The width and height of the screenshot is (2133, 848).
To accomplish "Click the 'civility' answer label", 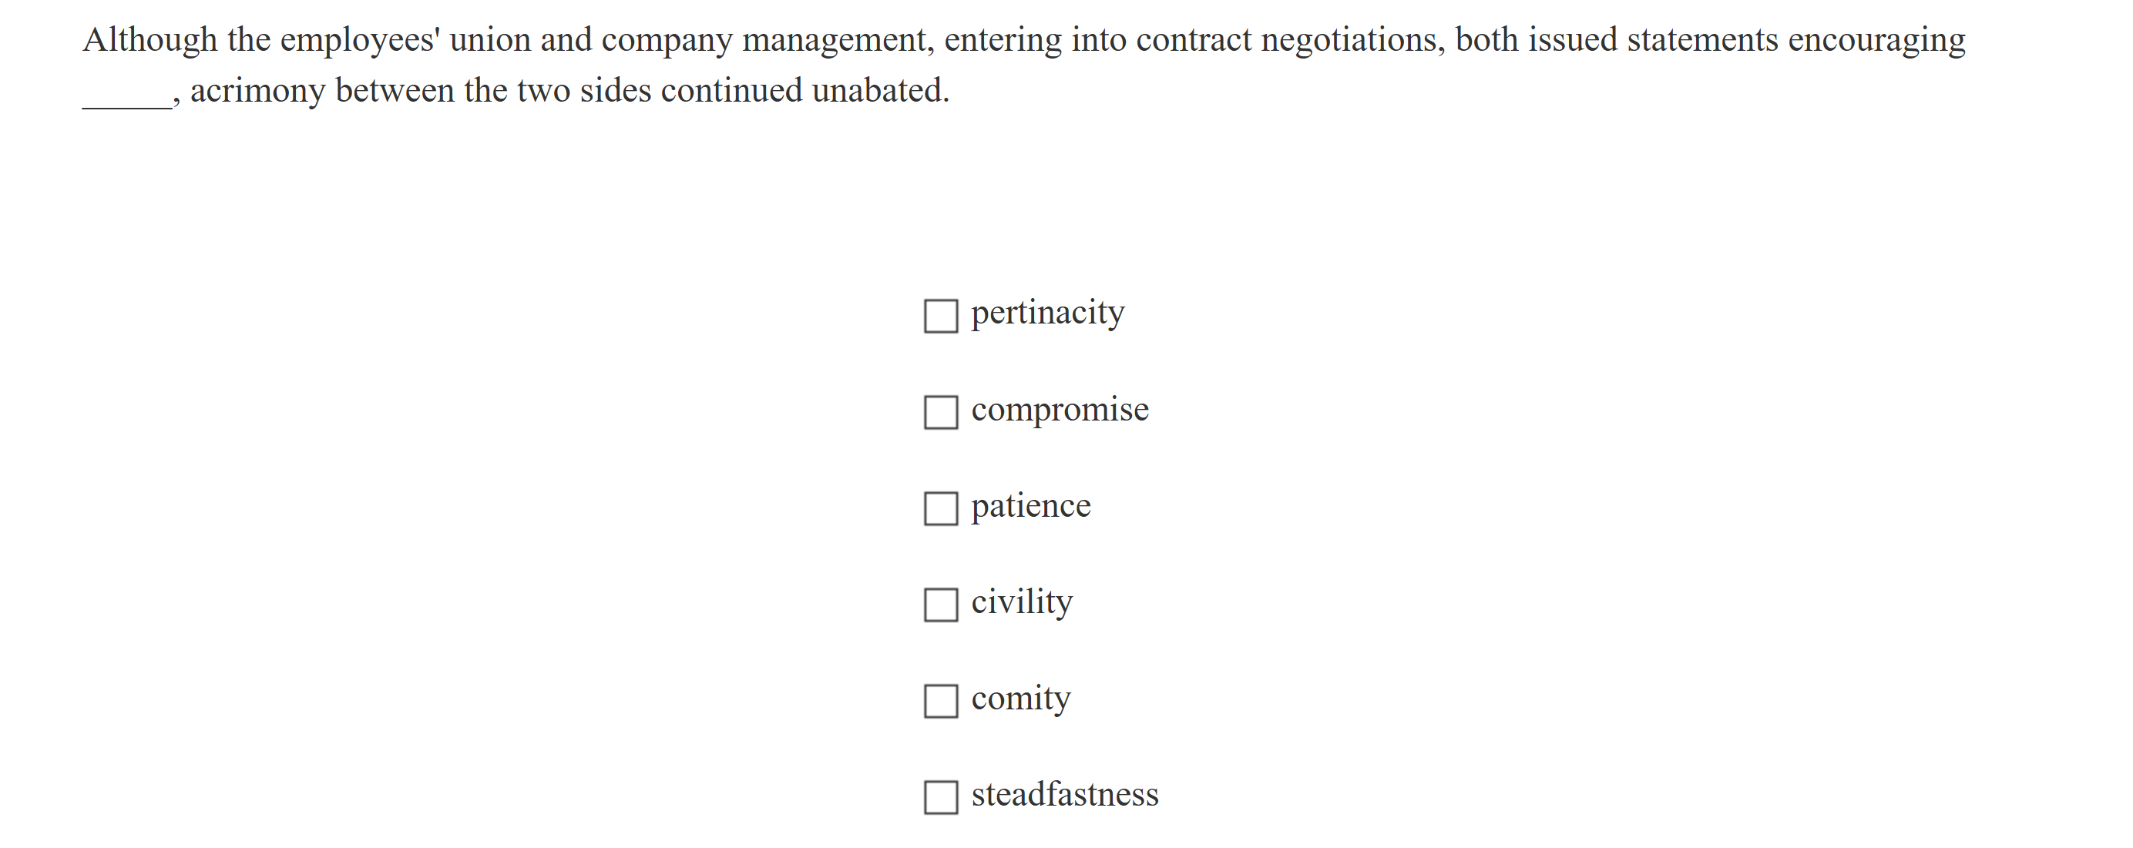I will (1022, 602).
